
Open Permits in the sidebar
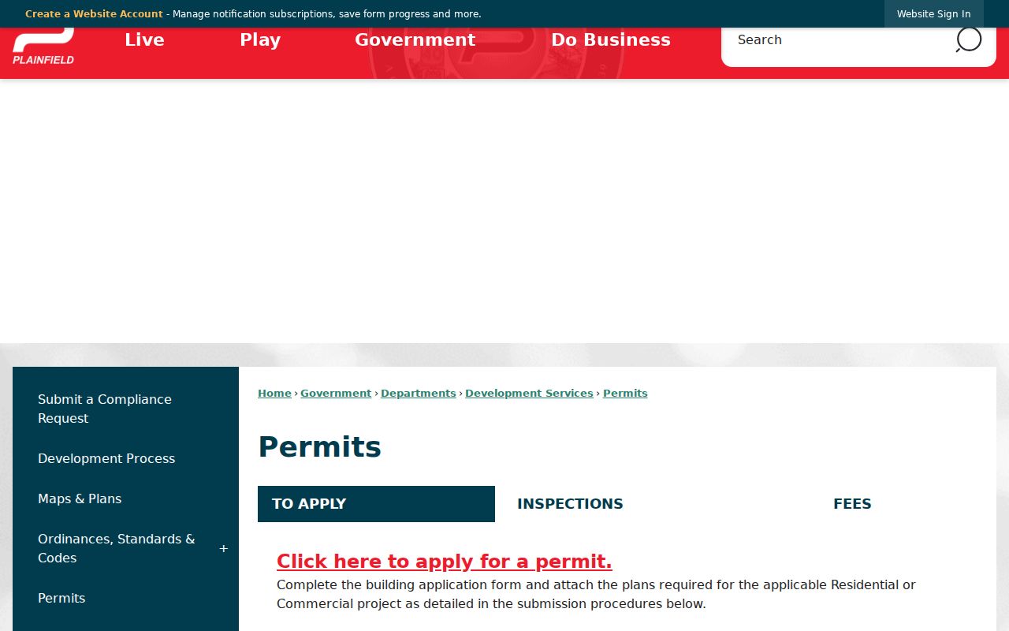coord(125,598)
